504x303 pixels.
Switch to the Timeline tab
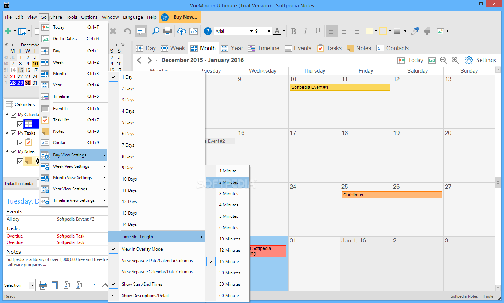coord(264,48)
